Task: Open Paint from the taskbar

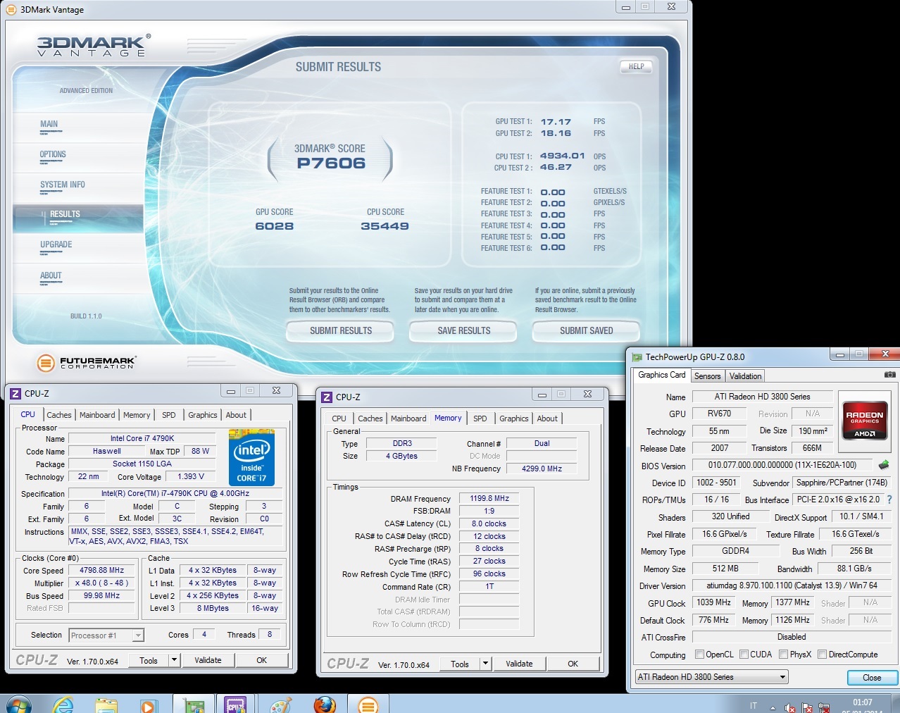Action: tap(280, 705)
